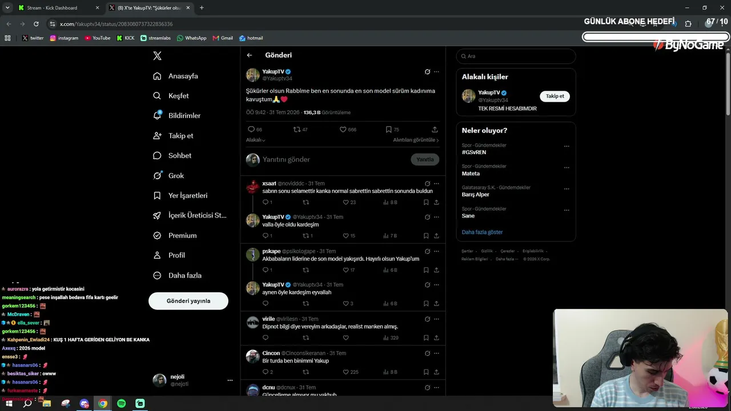
Task: Open File Explorer from the taskbar
Action: 47,404
